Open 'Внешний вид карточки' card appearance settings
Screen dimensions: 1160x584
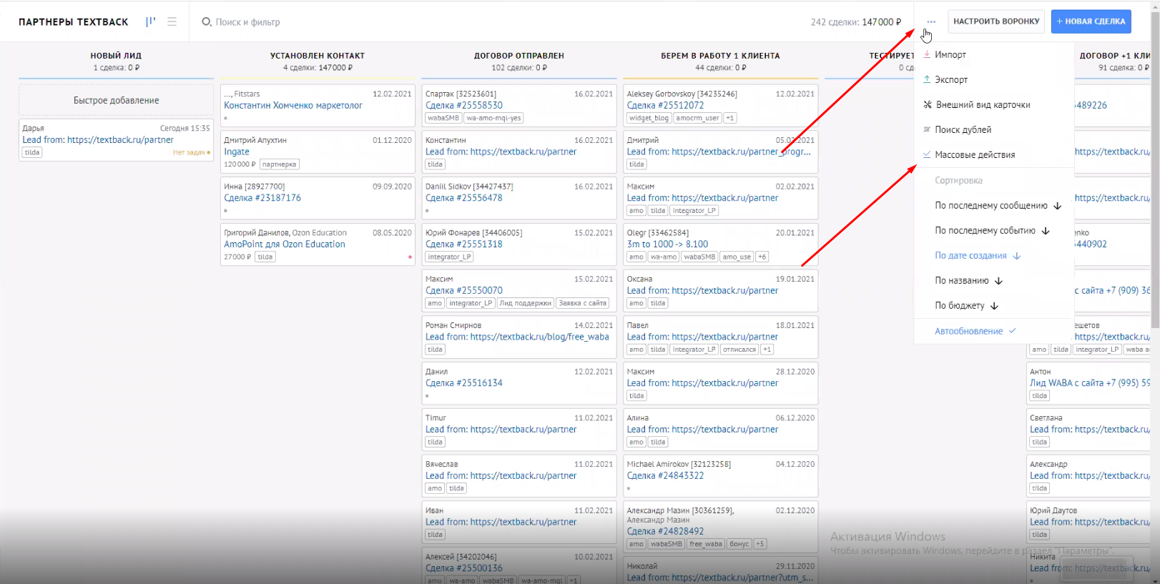[983, 104]
